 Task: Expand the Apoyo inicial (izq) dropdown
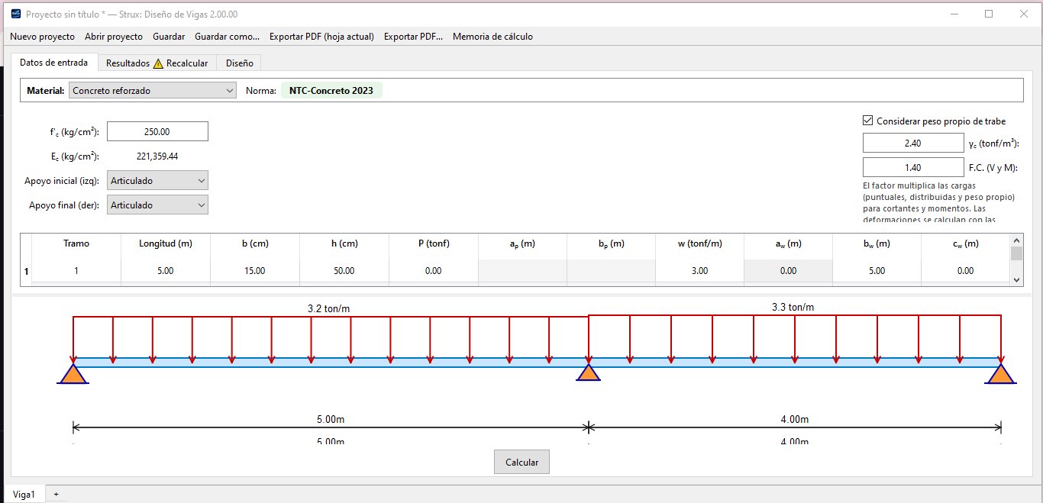pos(157,181)
